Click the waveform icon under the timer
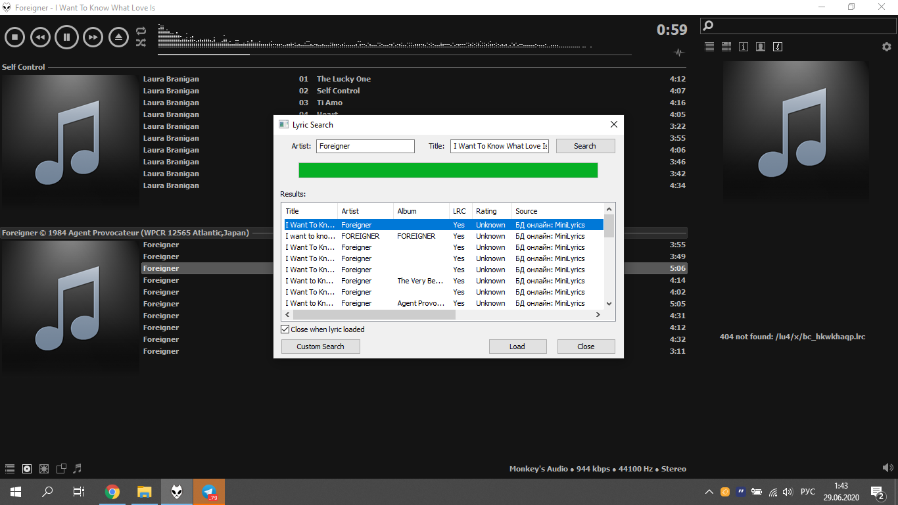This screenshot has height=505, width=898. click(x=679, y=53)
